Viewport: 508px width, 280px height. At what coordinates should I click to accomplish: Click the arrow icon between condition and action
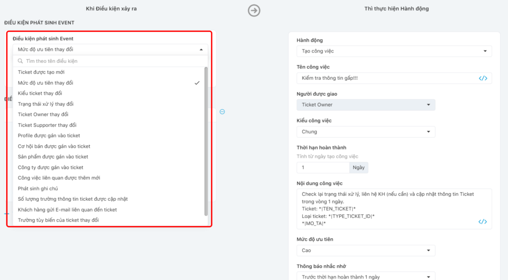[x=254, y=10]
